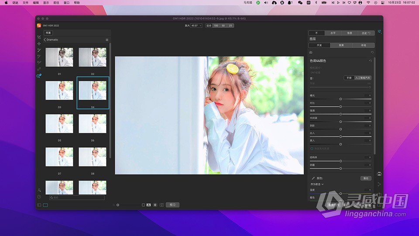Activate the Zoom magnifier tool
Screen dimensions: 419x236
[x=39, y=76]
